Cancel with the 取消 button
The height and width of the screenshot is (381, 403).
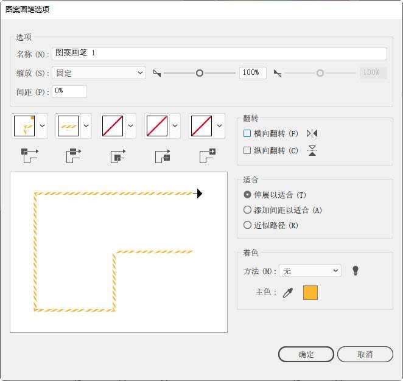click(x=365, y=354)
